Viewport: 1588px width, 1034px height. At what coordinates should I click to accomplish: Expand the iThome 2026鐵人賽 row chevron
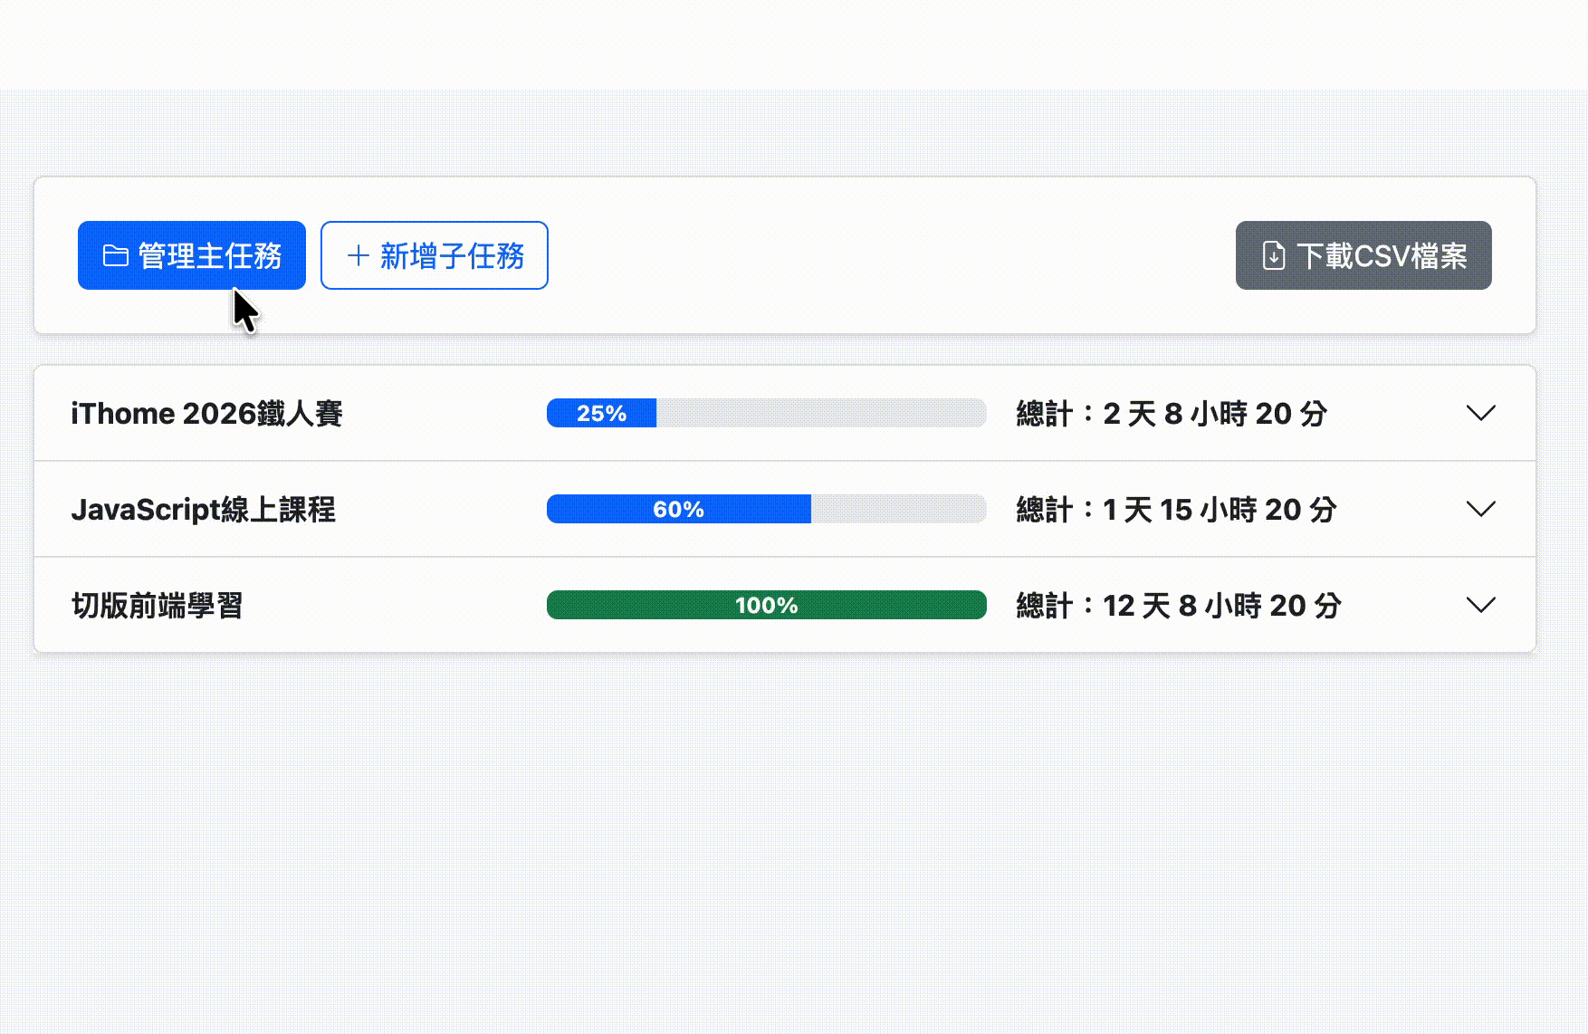pos(1481,413)
